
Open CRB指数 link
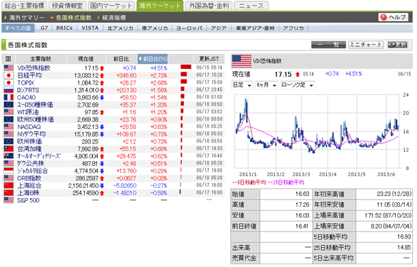29,178
